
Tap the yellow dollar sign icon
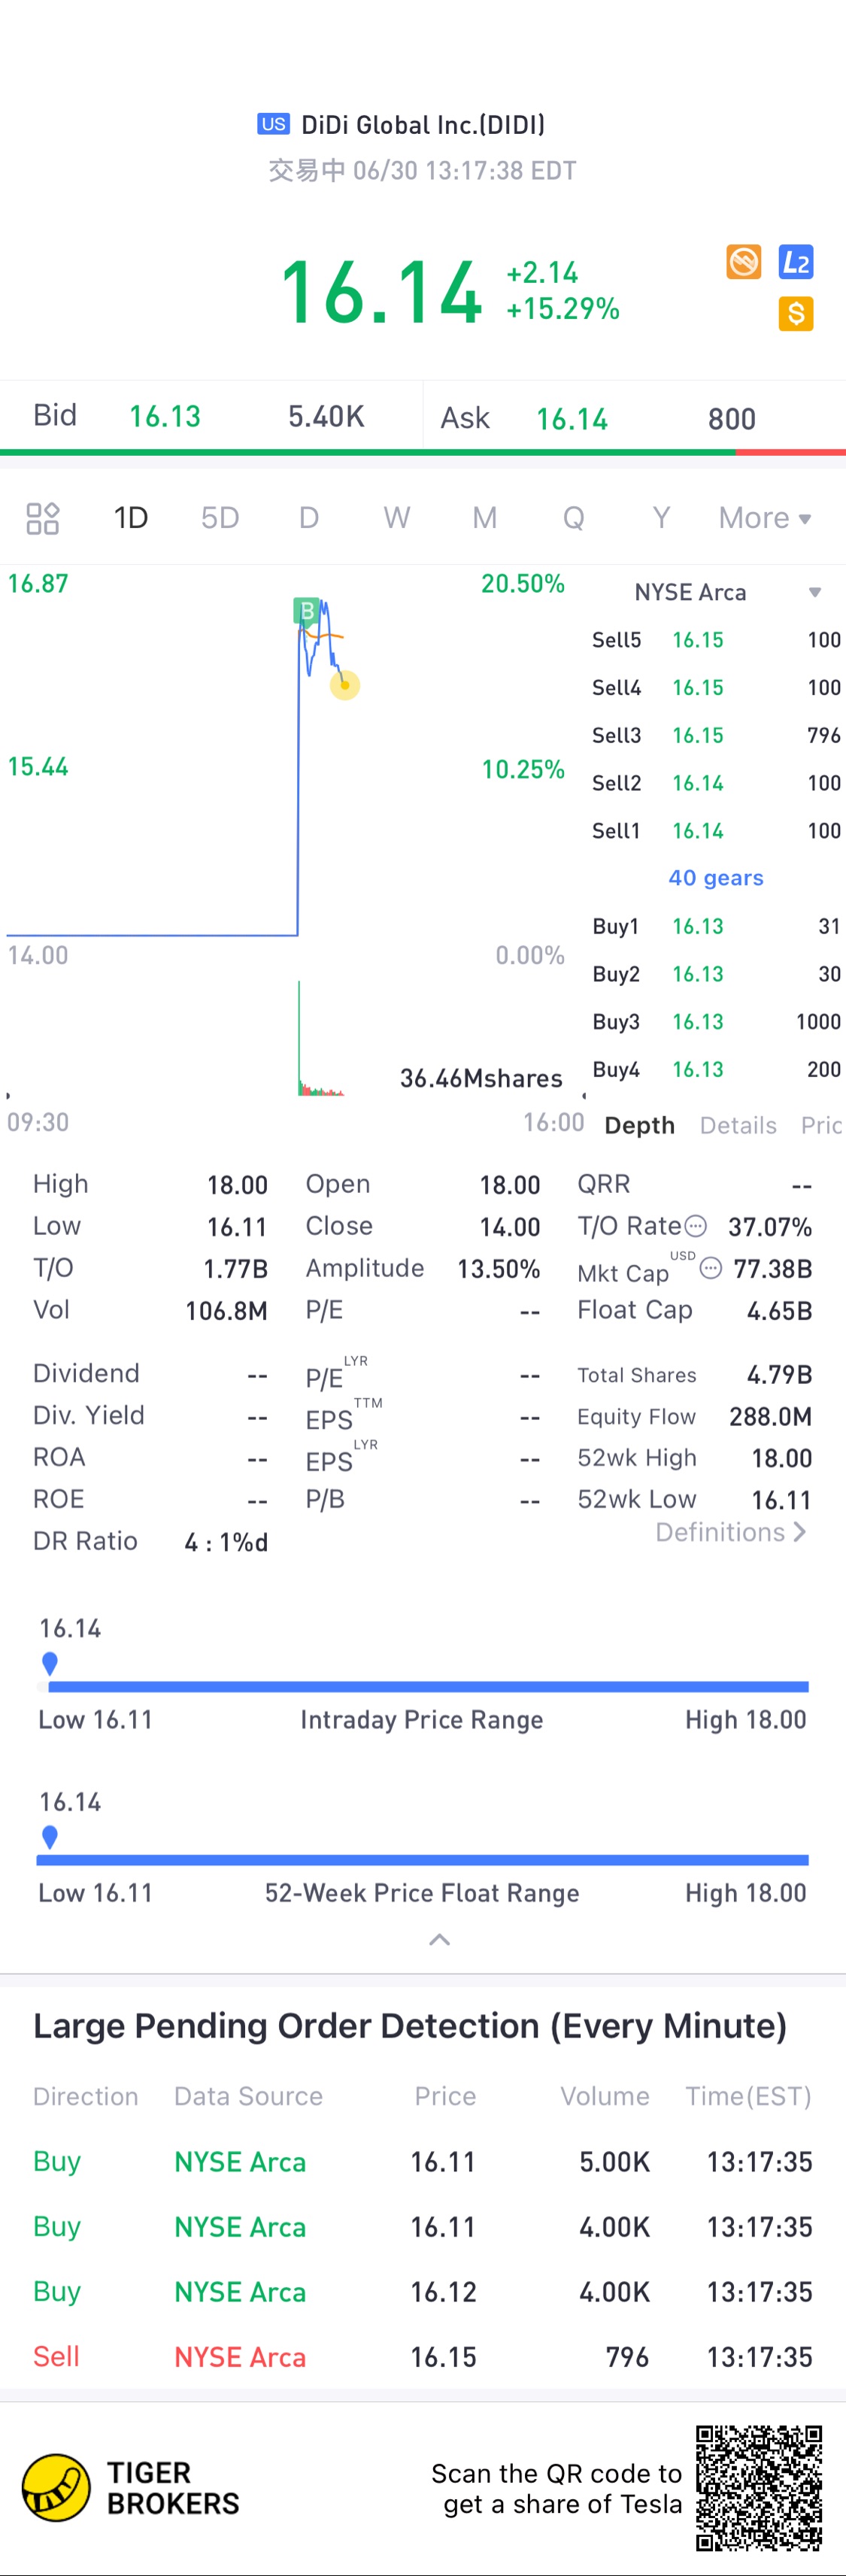[x=795, y=314]
